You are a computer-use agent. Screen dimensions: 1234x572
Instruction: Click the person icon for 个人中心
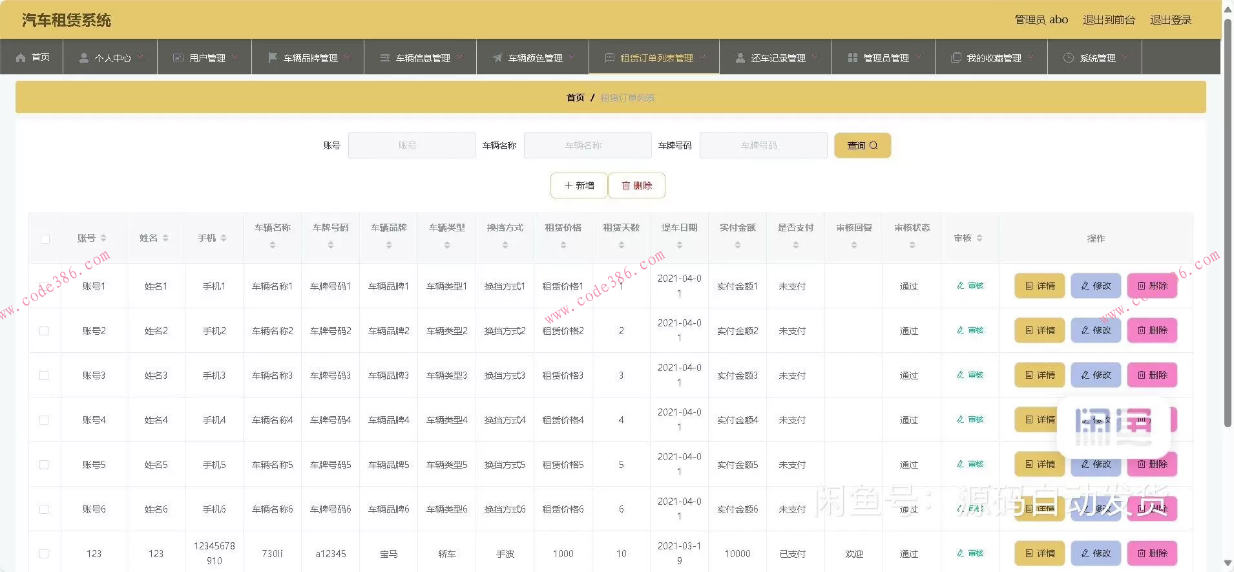(x=84, y=58)
